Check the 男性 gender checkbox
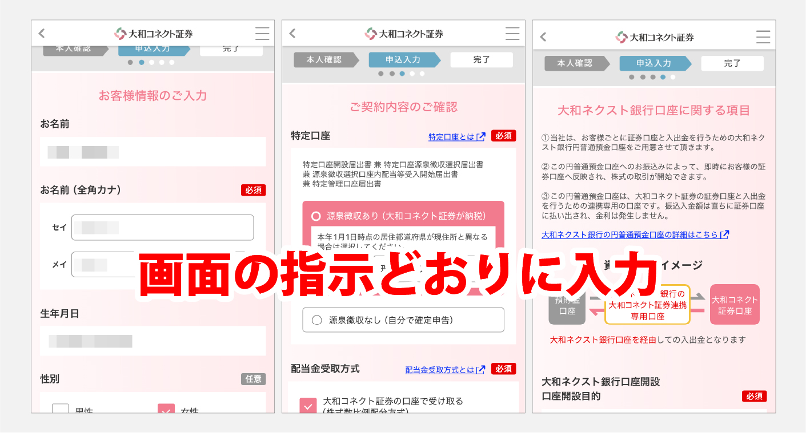 (61, 408)
